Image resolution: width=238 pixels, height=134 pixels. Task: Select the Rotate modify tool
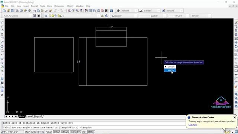236,47
